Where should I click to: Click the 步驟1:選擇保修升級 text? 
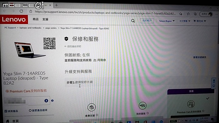coord(80,82)
